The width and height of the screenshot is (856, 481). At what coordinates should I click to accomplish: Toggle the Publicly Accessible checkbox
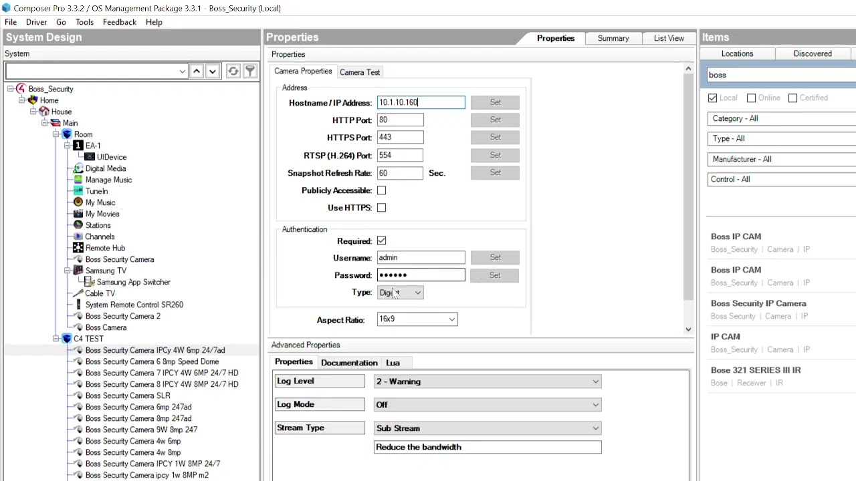pyautogui.click(x=381, y=190)
